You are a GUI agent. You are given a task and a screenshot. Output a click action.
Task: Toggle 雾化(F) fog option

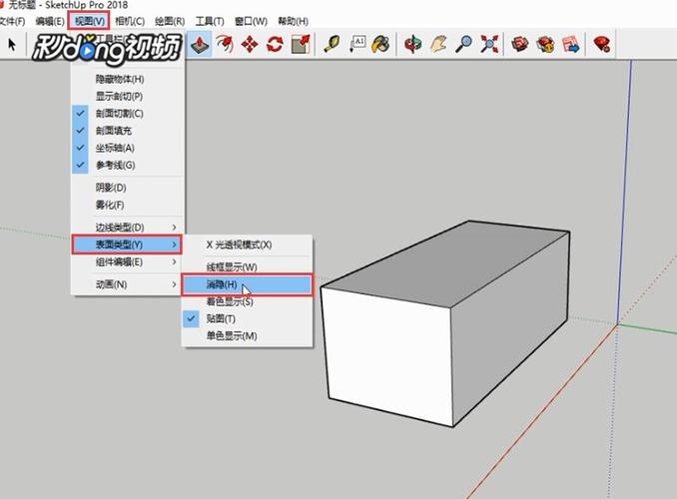tap(128, 205)
